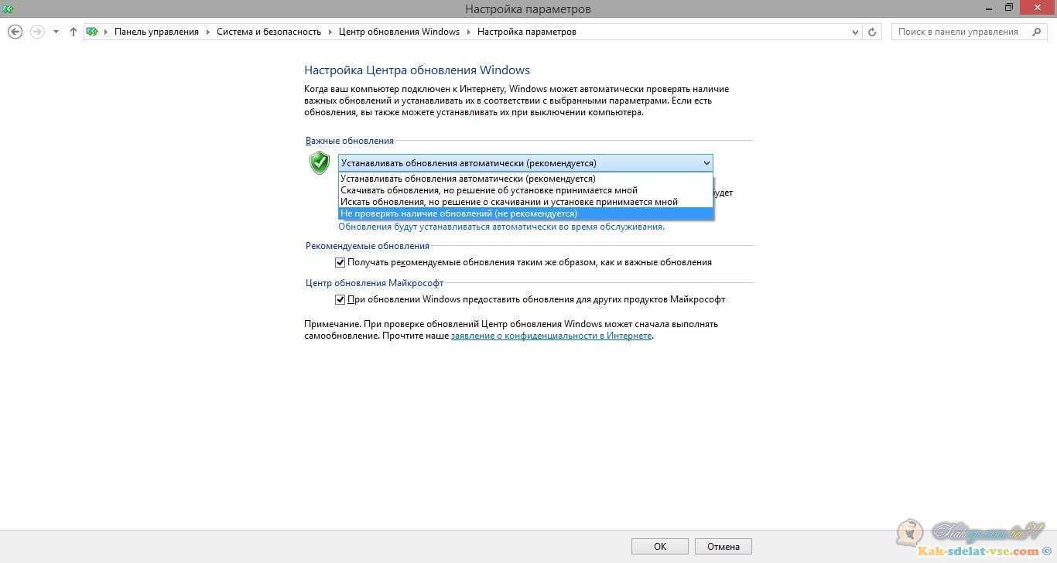
Task: Choose 'Устанавливать обновления автоматически' list option
Action: click(x=526, y=179)
